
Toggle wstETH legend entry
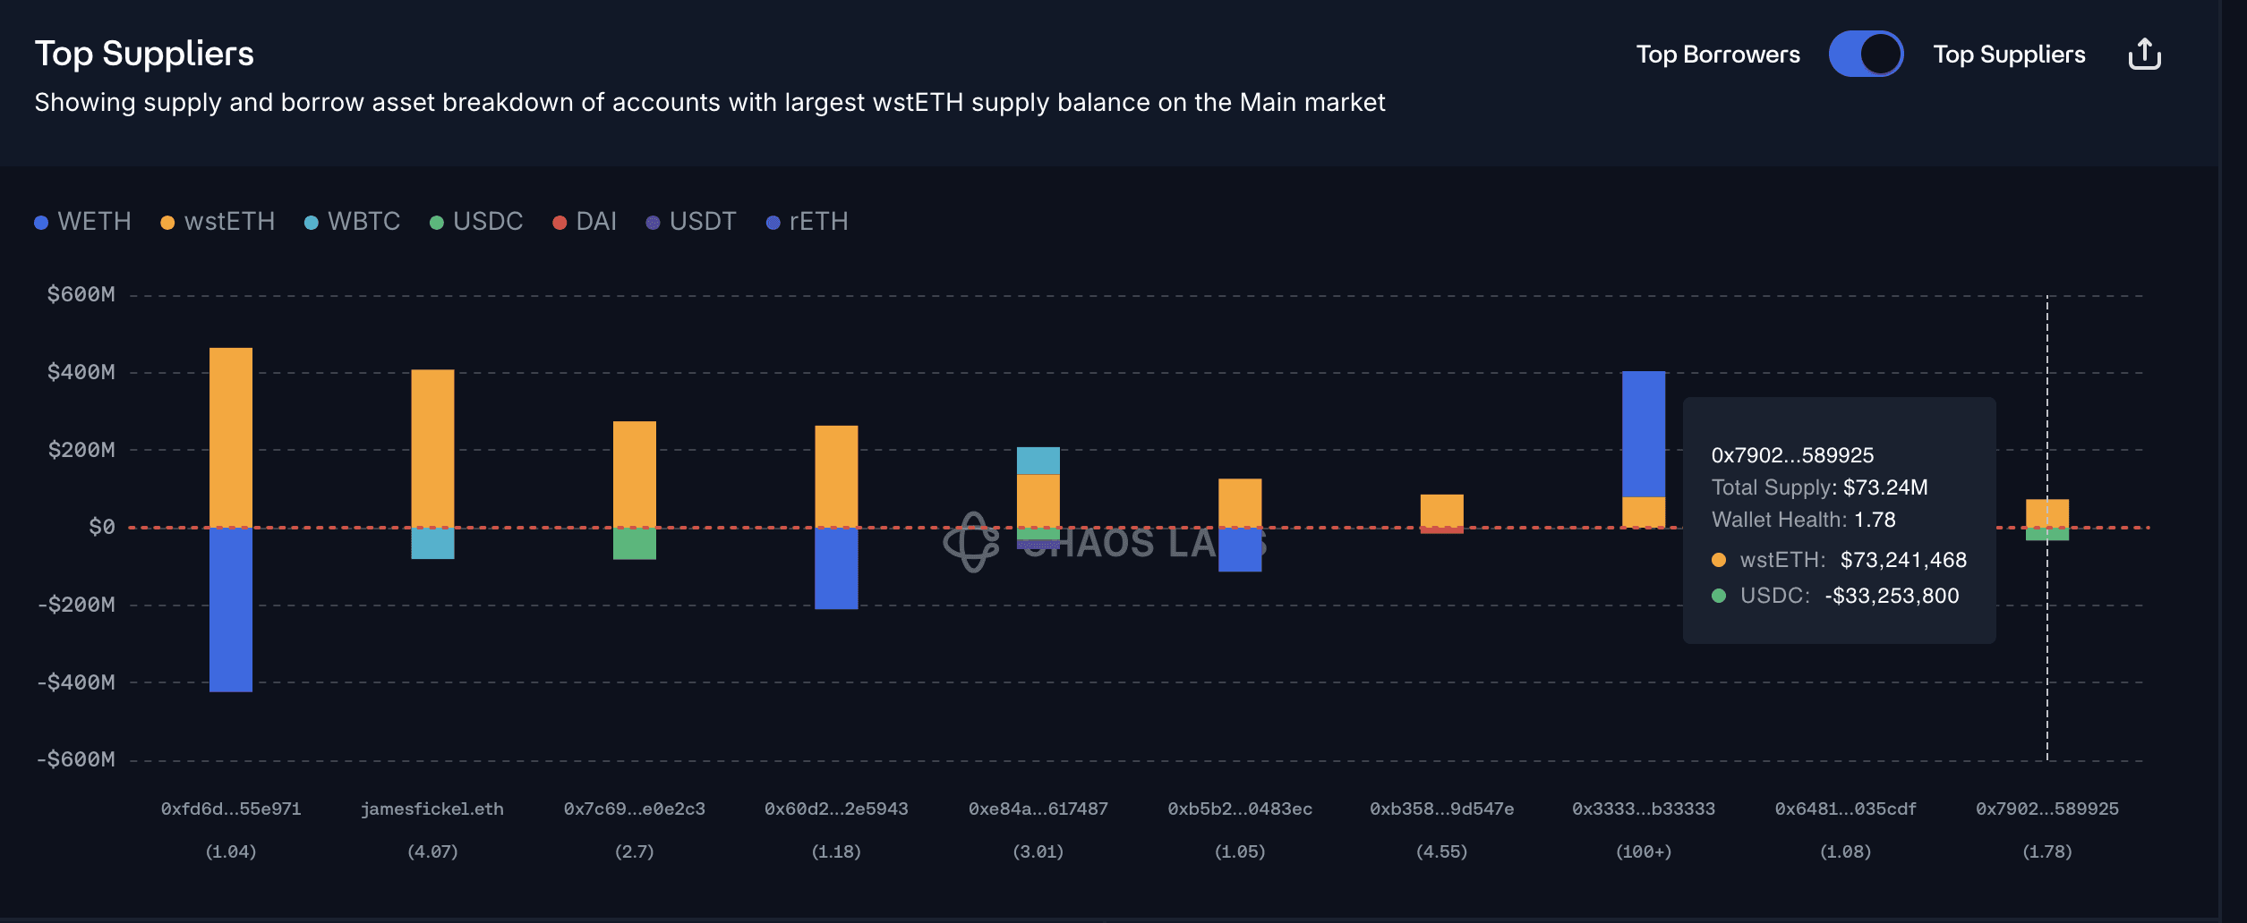coord(218,222)
